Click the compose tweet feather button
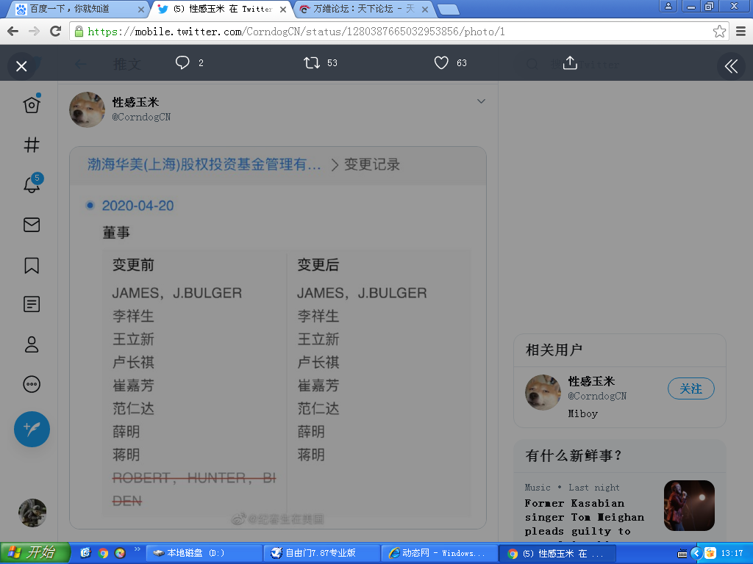 [32, 429]
